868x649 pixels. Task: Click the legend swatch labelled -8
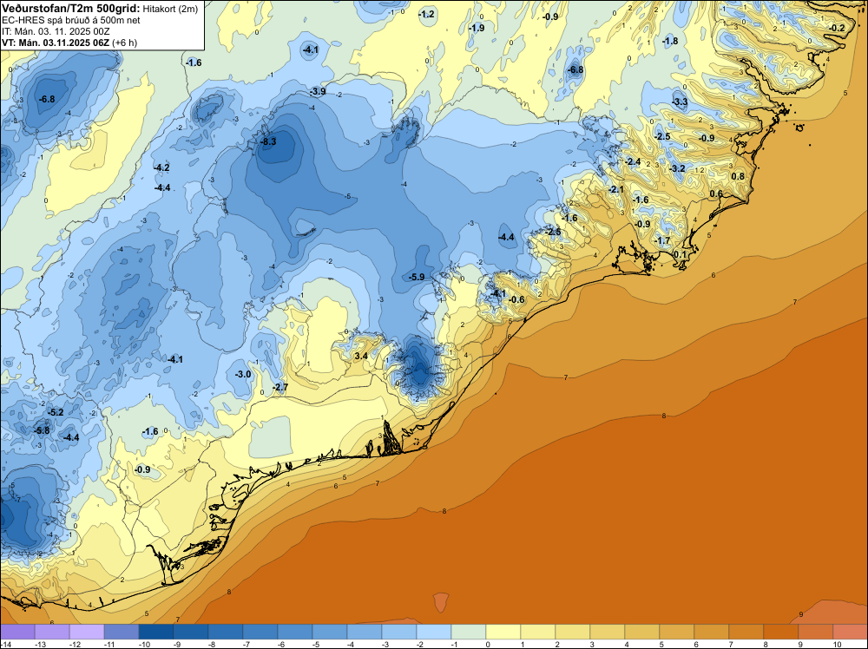[226, 632]
